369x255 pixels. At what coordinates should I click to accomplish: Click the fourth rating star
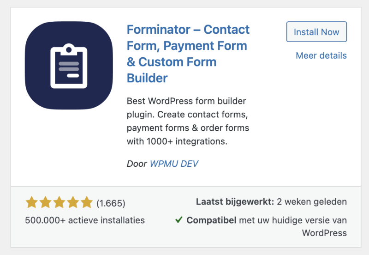[x=73, y=202]
